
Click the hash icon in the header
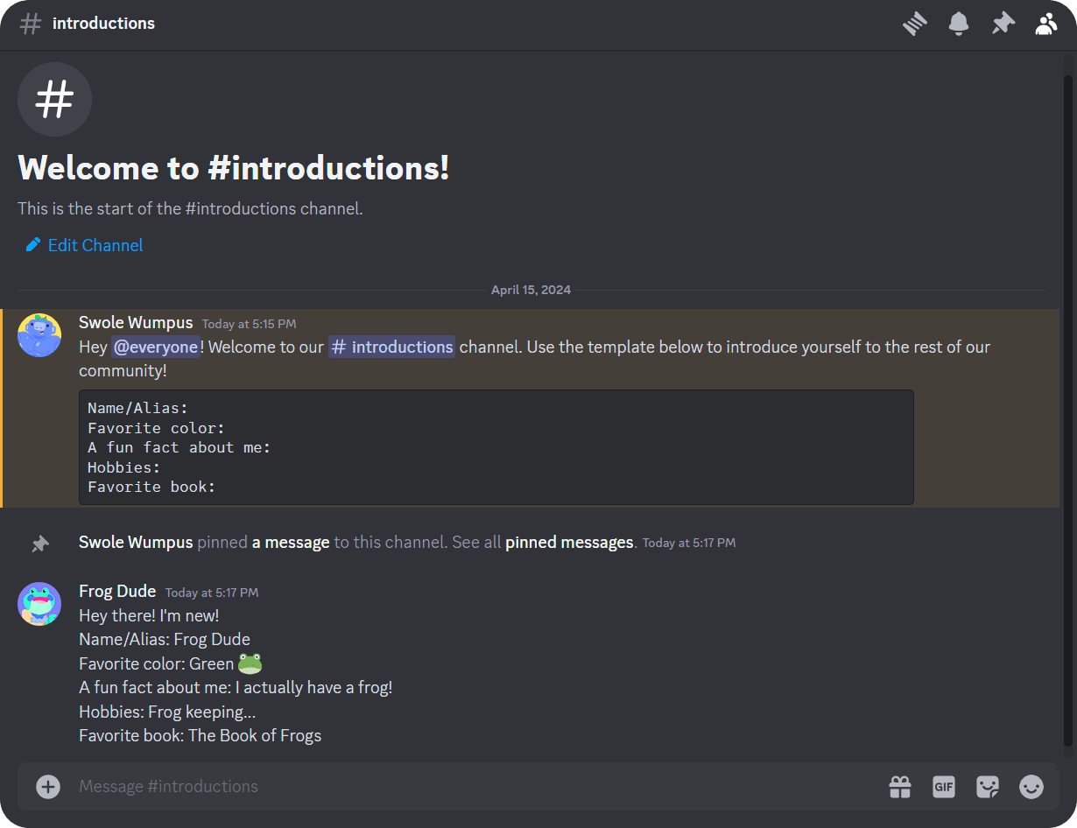(30, 24)
